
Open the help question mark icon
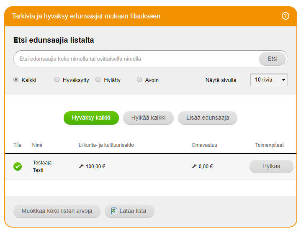[285, 16]
